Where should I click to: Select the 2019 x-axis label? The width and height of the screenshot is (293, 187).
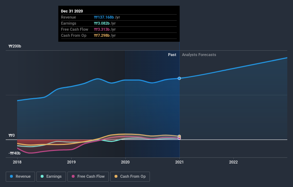(x=71, y=162)
